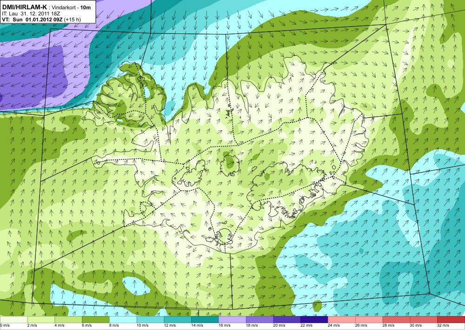Click the '24 m/s' legend label
Image resolution: width=465 pixels, height=330 pixels.
333,325
